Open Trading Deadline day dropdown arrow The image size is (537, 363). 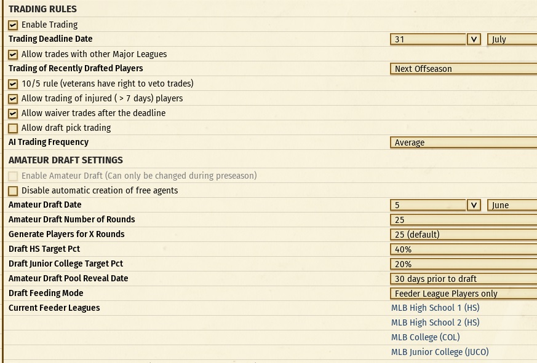pos(473,39)
